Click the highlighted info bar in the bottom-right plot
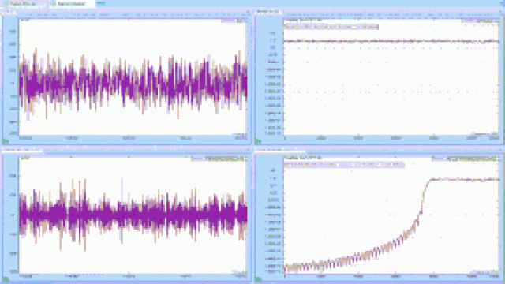The height and width of the screenshot is (284, 505). pos(344,165)
